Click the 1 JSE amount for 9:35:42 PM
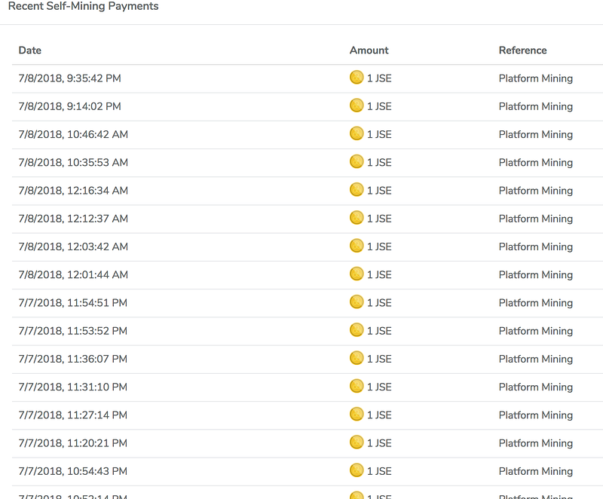 [x=379, y=78]
